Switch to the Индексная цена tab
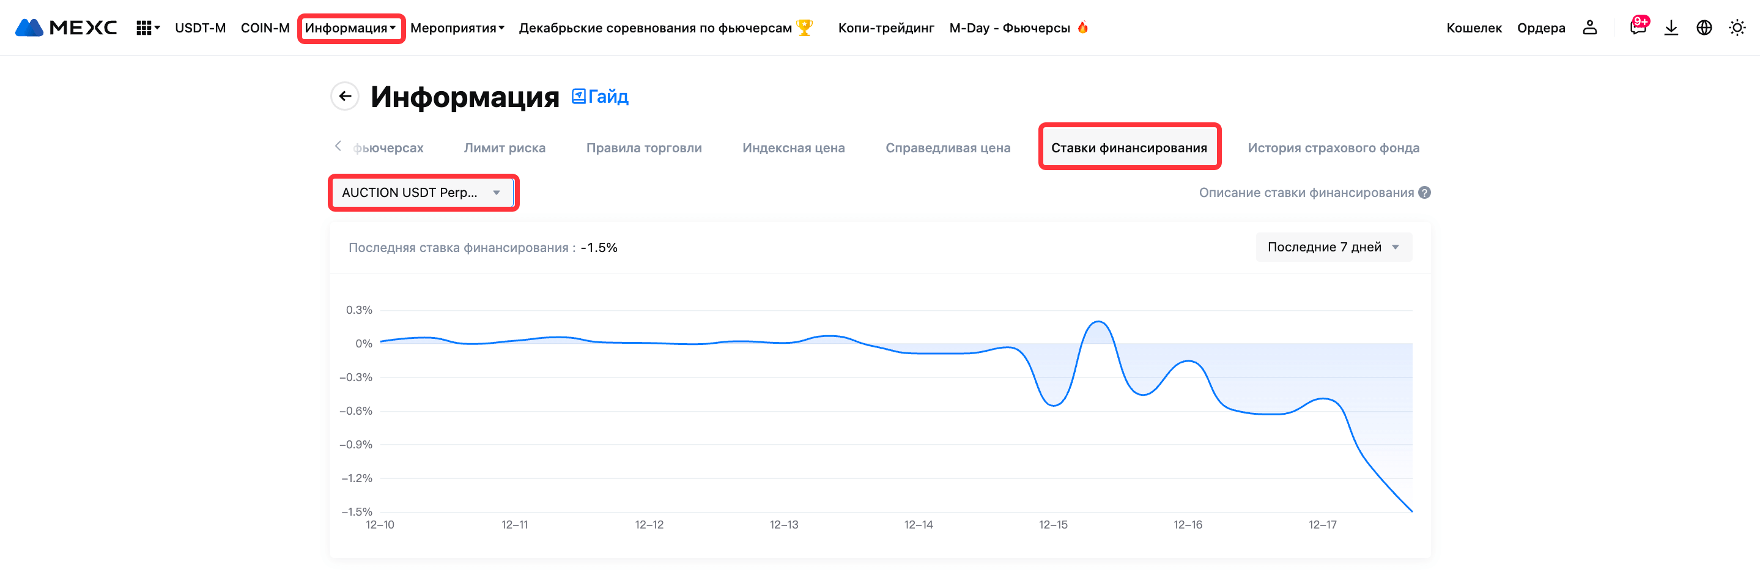 [793, 147]
